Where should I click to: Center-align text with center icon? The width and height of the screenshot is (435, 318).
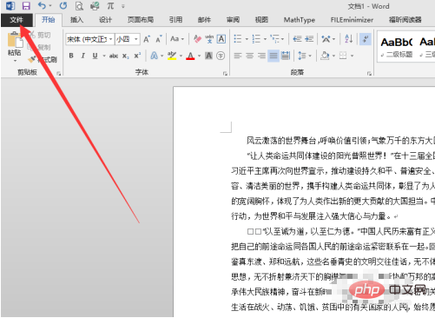point(250,56)
